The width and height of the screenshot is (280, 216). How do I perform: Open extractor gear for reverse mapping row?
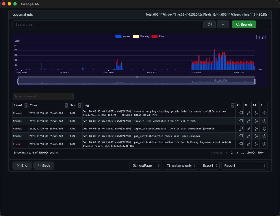264,113
